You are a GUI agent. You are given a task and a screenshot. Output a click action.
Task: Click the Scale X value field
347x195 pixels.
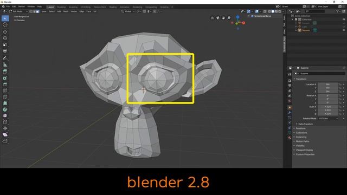[328, 107]
